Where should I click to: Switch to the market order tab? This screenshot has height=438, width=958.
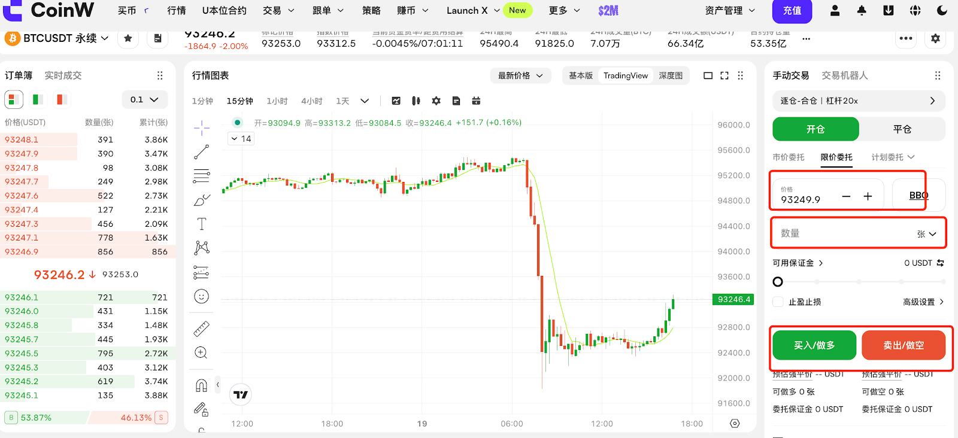tap(789, 157)
